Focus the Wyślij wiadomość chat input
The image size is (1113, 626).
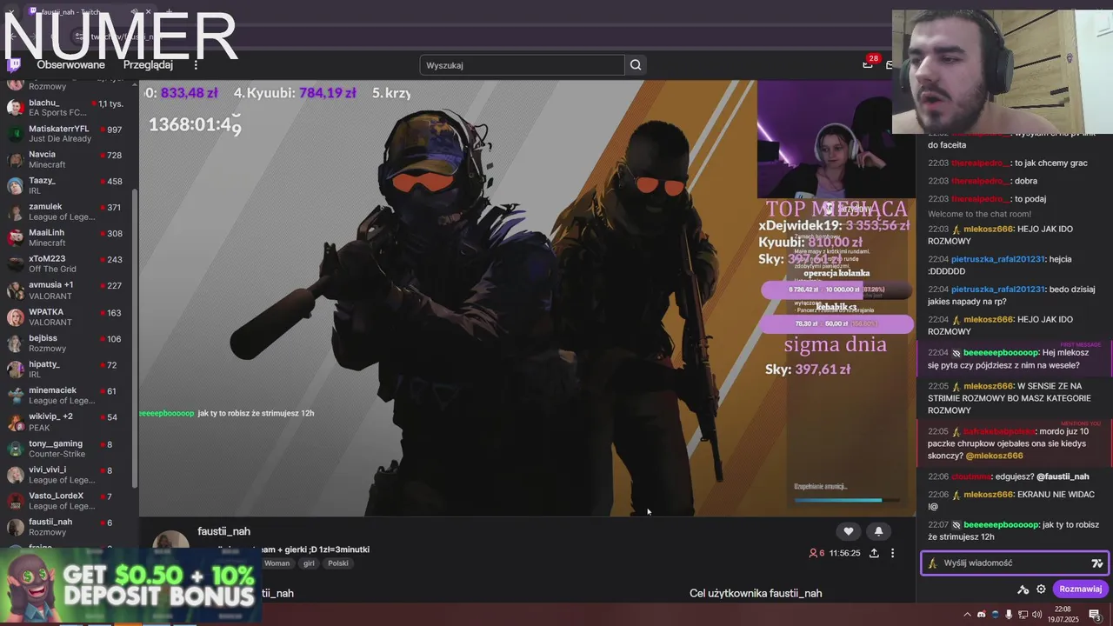1013,563
